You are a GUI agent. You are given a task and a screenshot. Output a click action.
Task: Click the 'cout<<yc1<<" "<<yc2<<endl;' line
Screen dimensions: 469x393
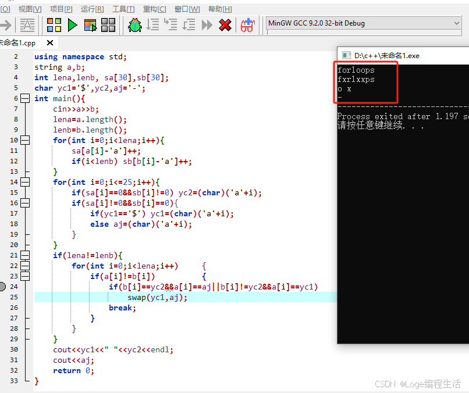tap(113, 349)
